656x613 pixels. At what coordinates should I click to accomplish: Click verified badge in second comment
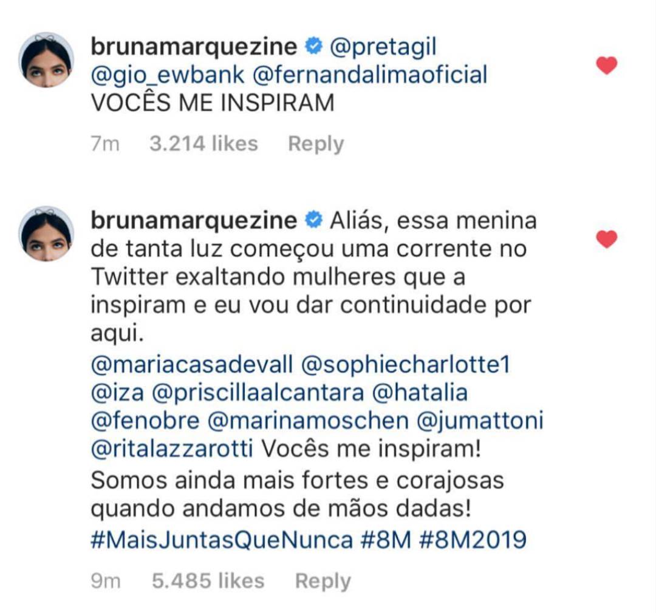pyautogui.click(x=313, y=220)
